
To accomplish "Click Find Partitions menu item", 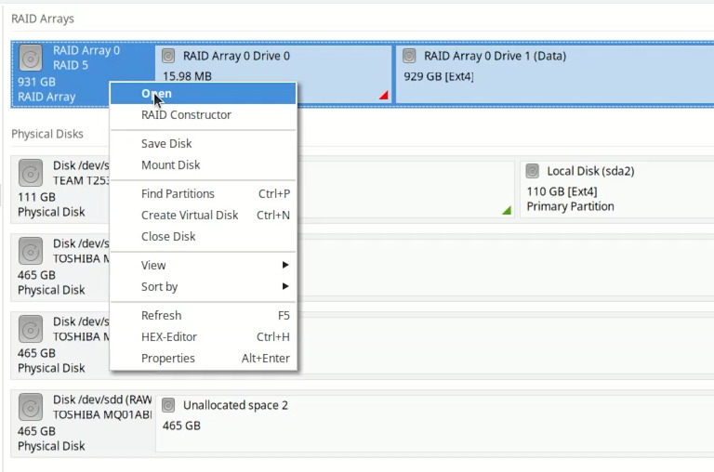I will point(203,193).
